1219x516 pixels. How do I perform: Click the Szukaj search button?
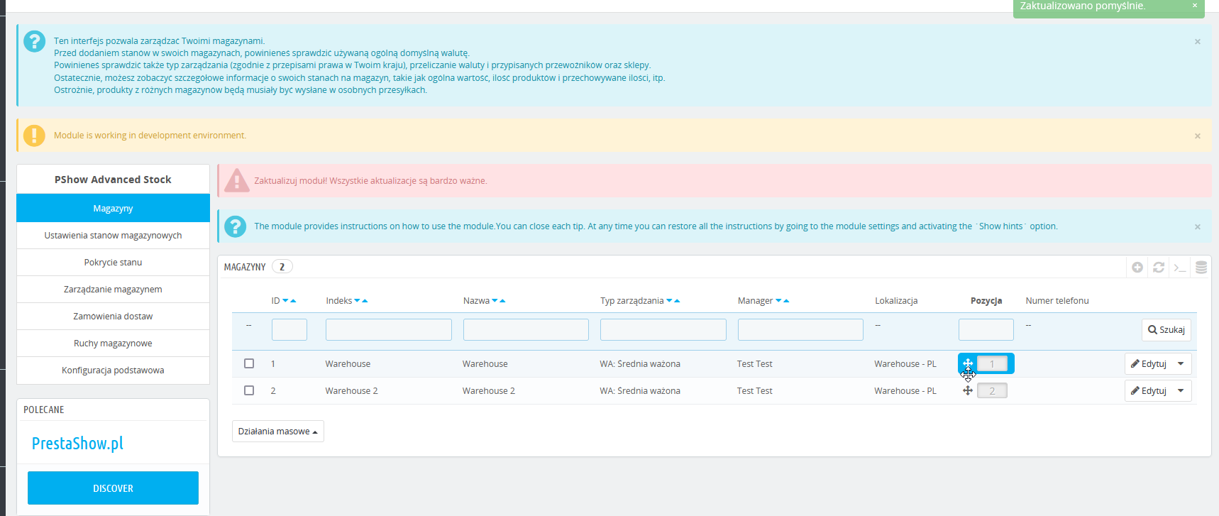[1166, 330]
